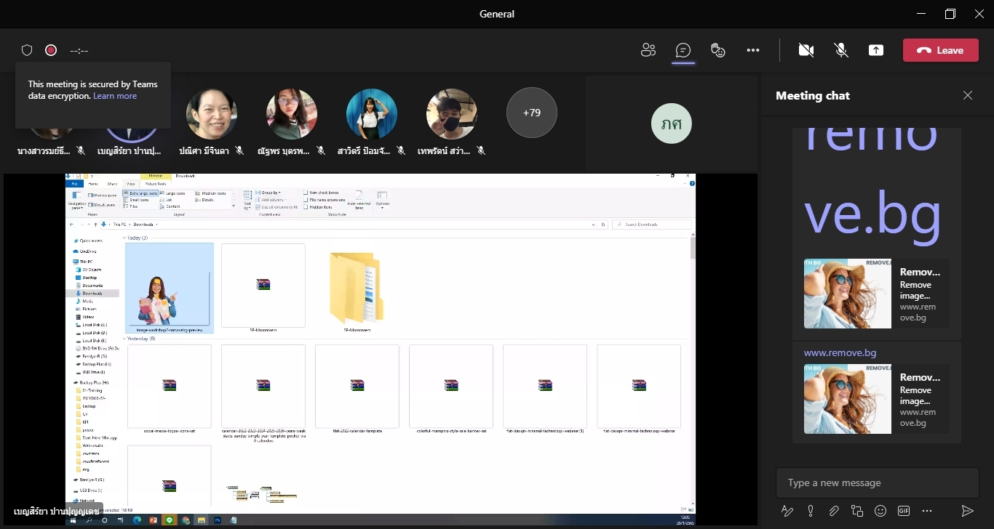
Task: Click the Attach files paperclip
Action: click(834, 511)
